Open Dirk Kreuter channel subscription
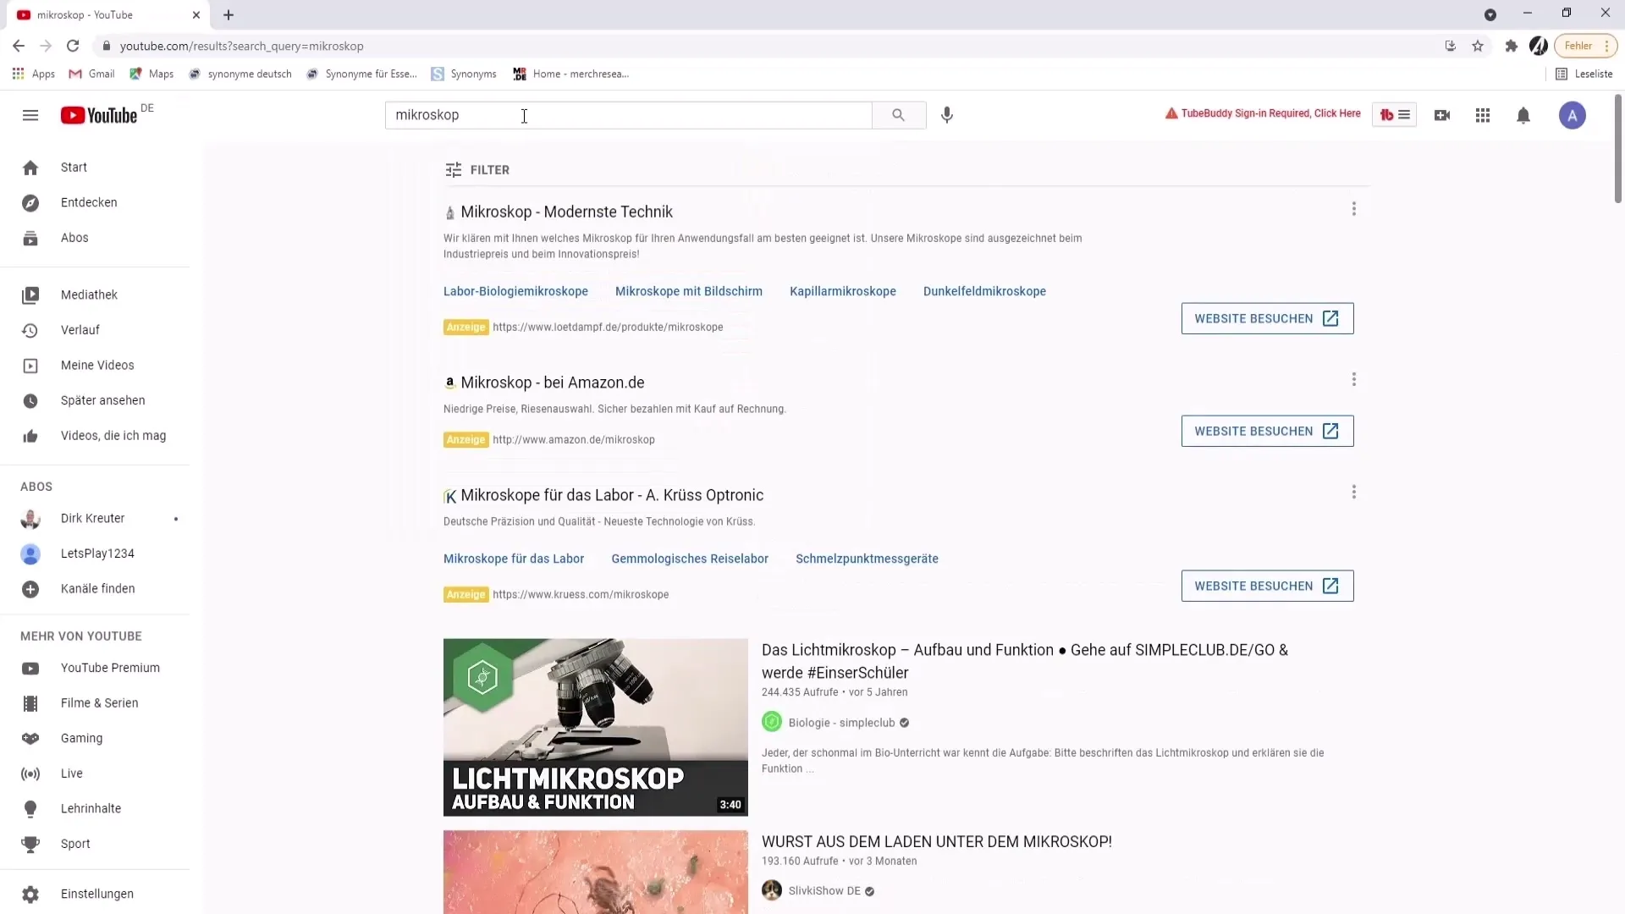The image size is (1625, 914). coord(95,518)
